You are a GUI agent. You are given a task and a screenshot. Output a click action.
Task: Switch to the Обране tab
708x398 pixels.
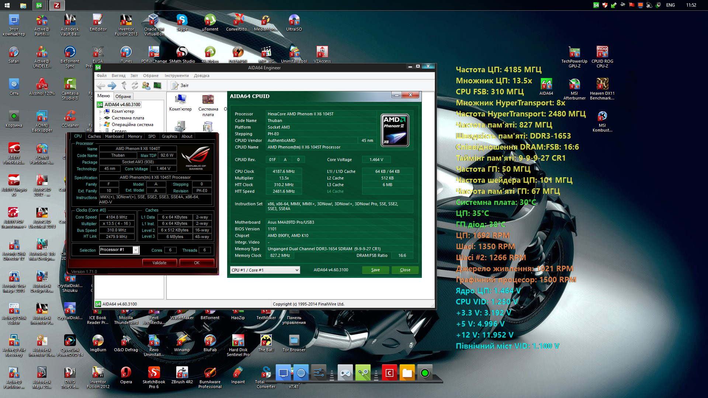(x=123, y=96)
